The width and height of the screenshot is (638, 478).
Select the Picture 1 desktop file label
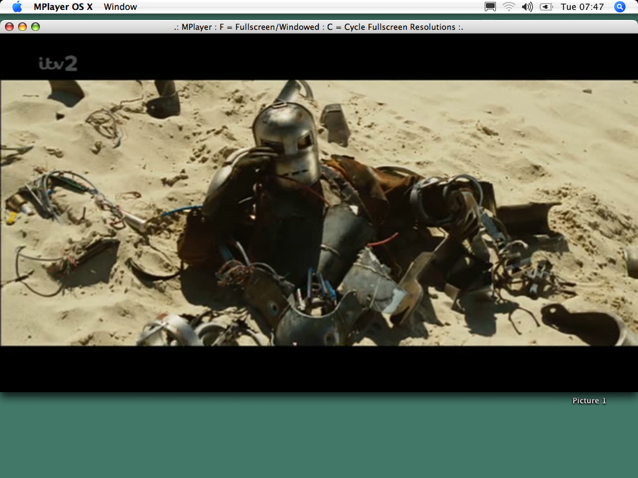coord(589,400)
